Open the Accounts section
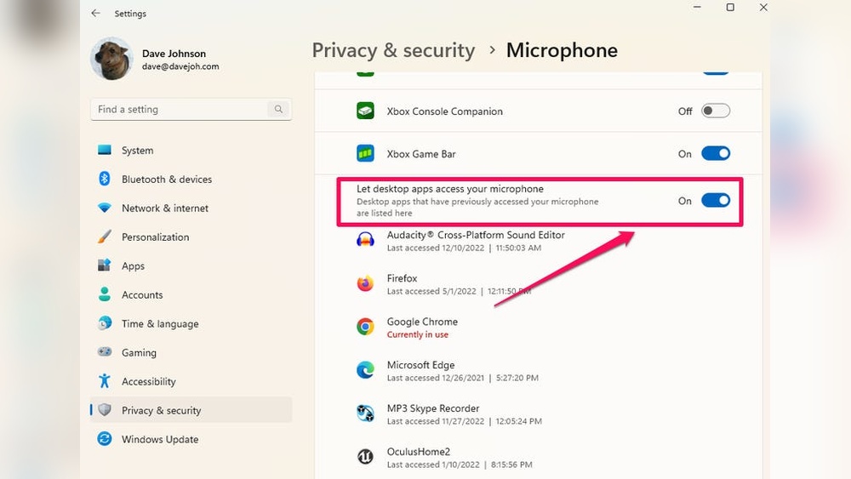The height and width of the screenshot is (479, 851). point(191,294)
